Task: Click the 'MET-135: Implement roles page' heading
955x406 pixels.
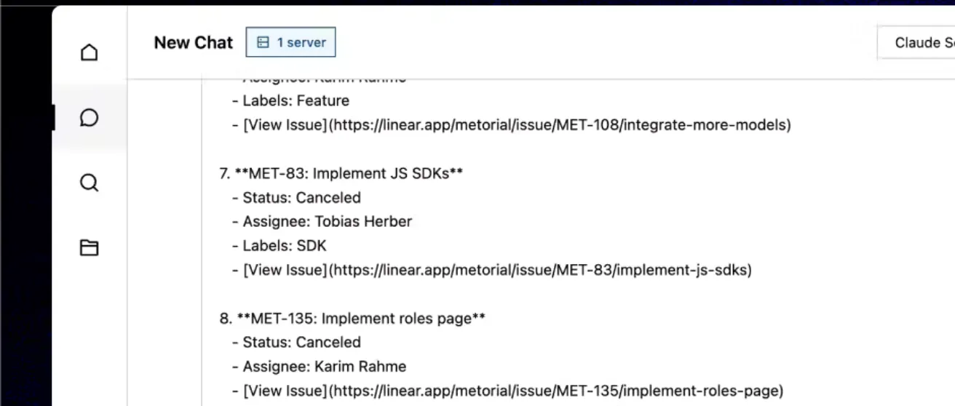Action: (360, 319)
